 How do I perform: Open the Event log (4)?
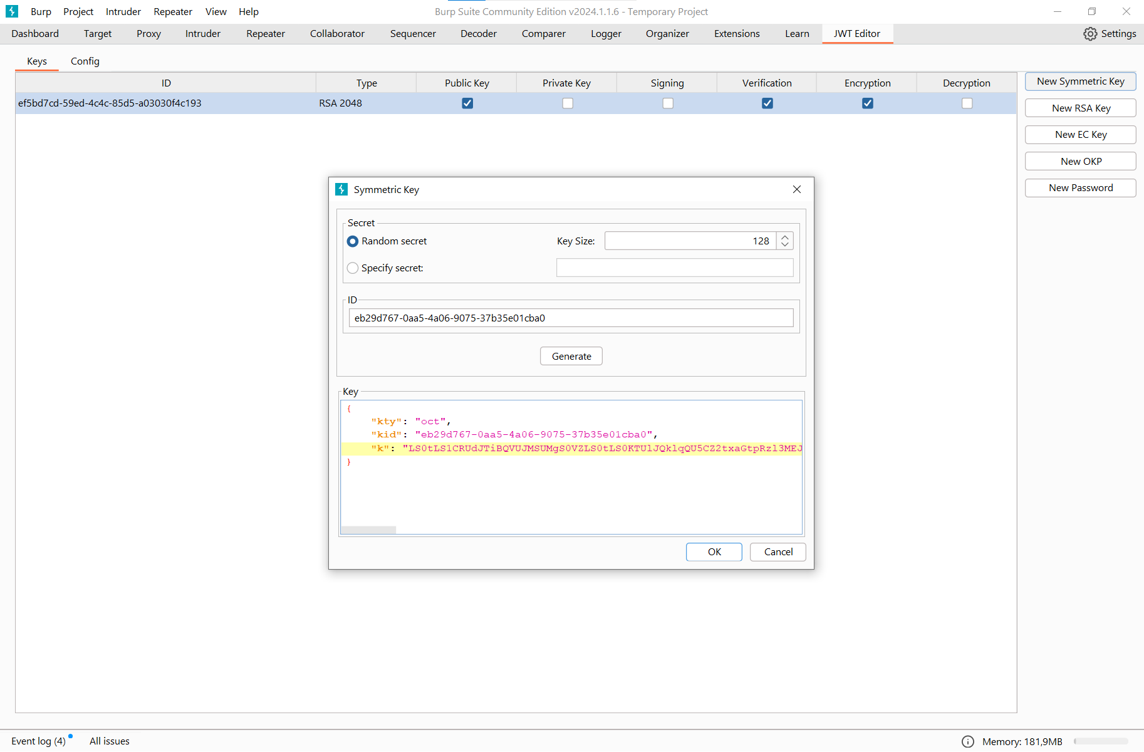point(38,741)
